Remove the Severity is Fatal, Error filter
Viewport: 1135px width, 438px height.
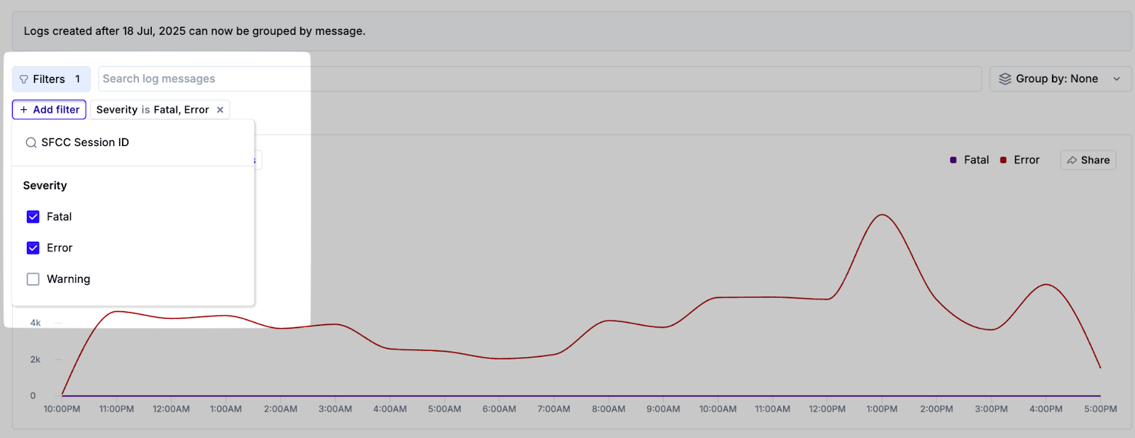(220, 110)
